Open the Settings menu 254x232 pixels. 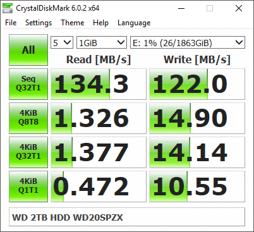pos(39,23)
